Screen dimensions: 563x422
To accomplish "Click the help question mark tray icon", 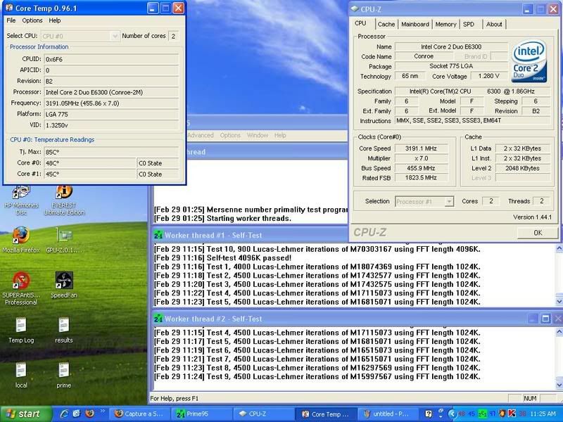I will [429, 414].
